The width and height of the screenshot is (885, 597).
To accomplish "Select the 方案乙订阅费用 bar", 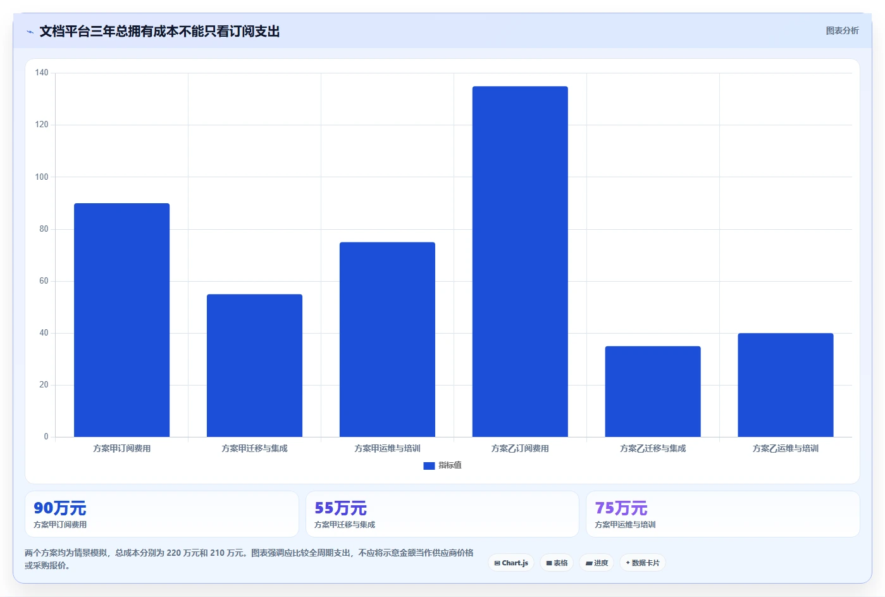I will pos(520,261).
